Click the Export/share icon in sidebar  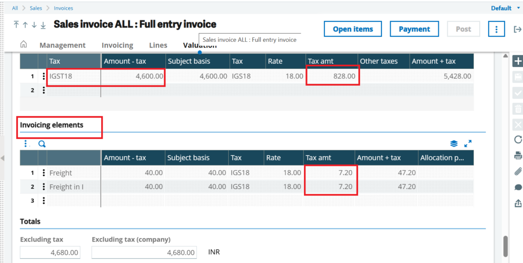pos(518,203)
